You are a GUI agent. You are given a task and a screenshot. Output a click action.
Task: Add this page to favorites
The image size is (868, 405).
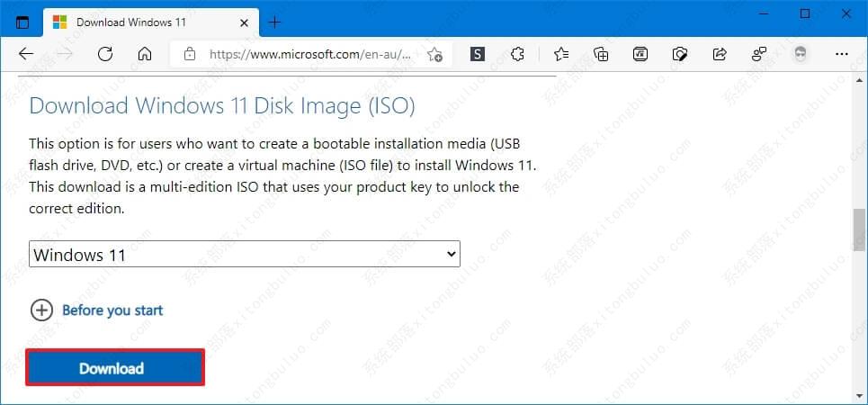coord(435,54)
